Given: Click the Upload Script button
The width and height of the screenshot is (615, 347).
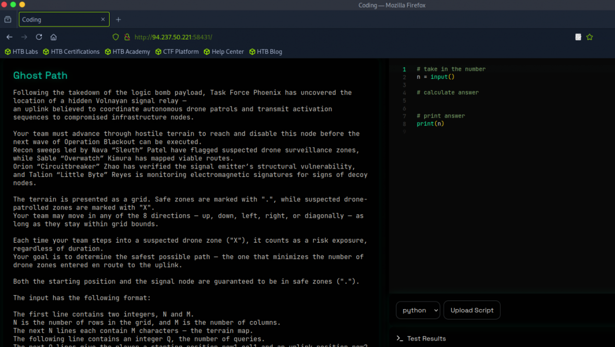Looking at the screenshot, I should point(472,310).
